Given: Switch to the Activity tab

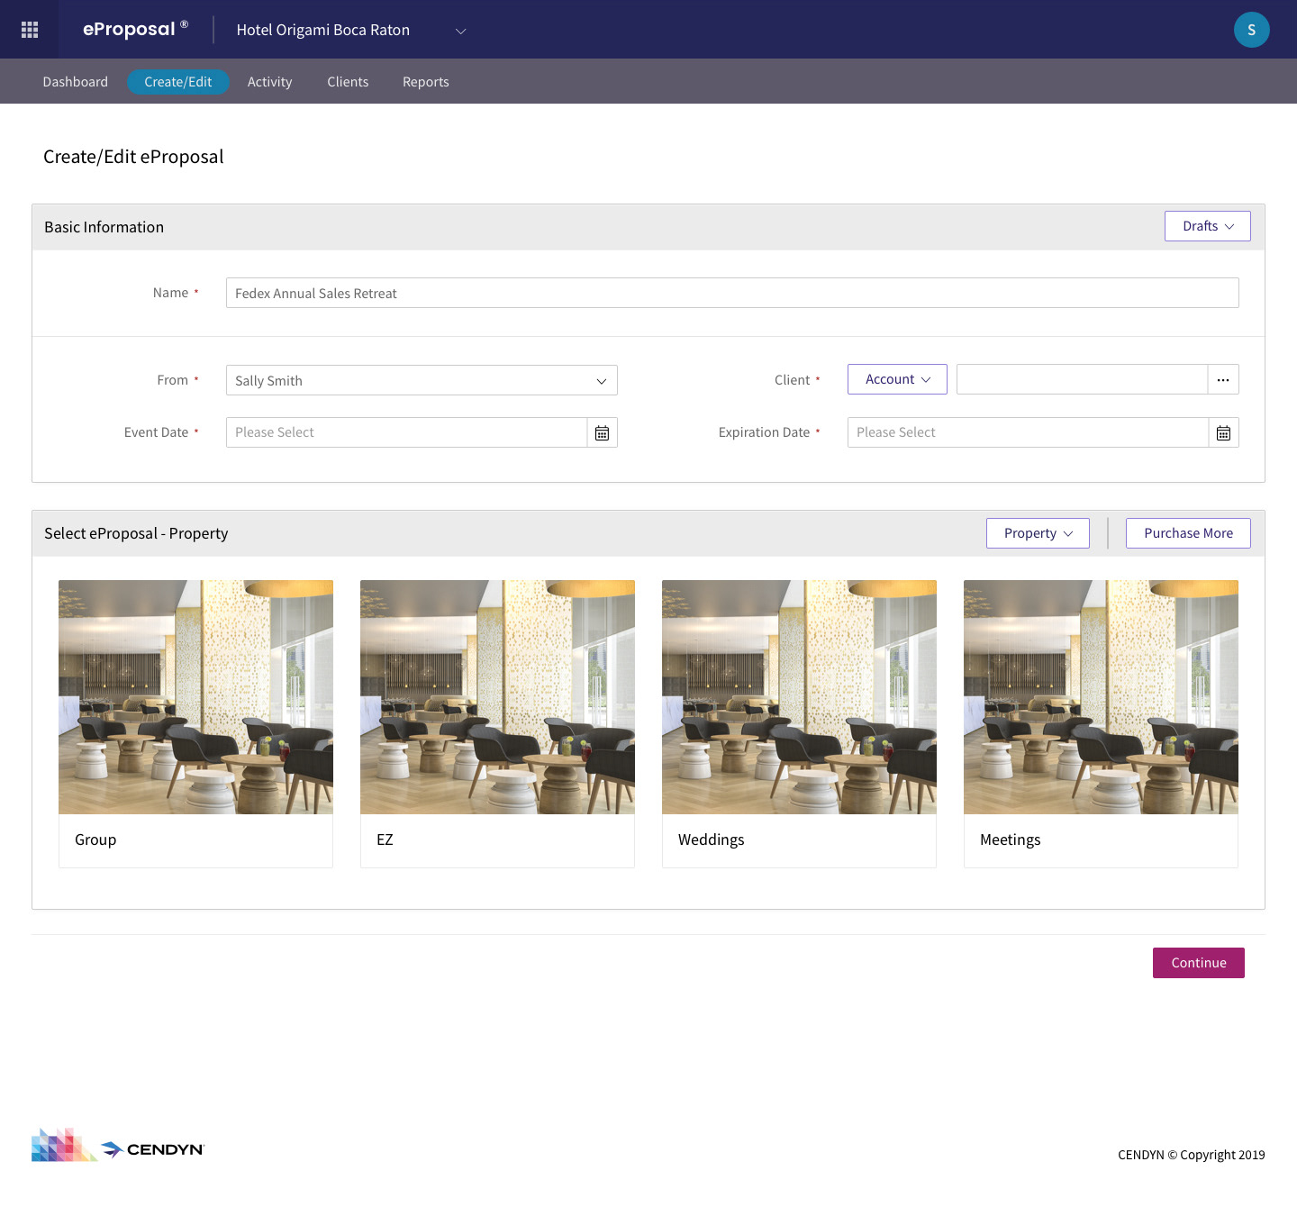Looking at the screenshot, I should 270,82.
